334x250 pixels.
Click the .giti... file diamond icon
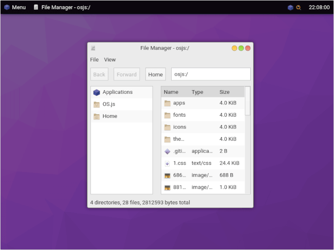[167, 151]
